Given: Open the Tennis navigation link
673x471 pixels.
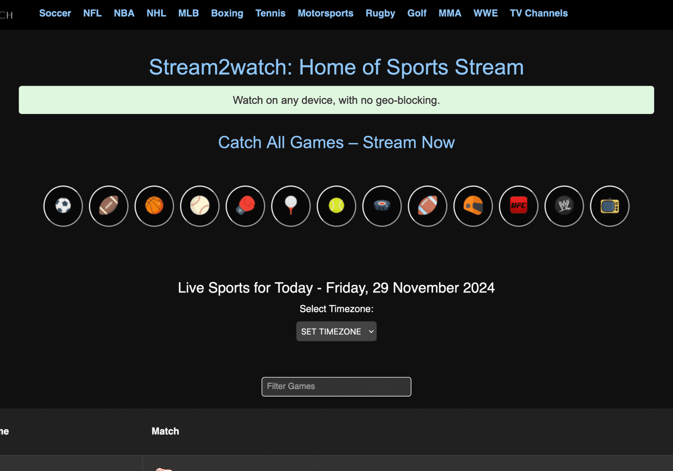Looking at the screenshot, I should coord(270,13).
